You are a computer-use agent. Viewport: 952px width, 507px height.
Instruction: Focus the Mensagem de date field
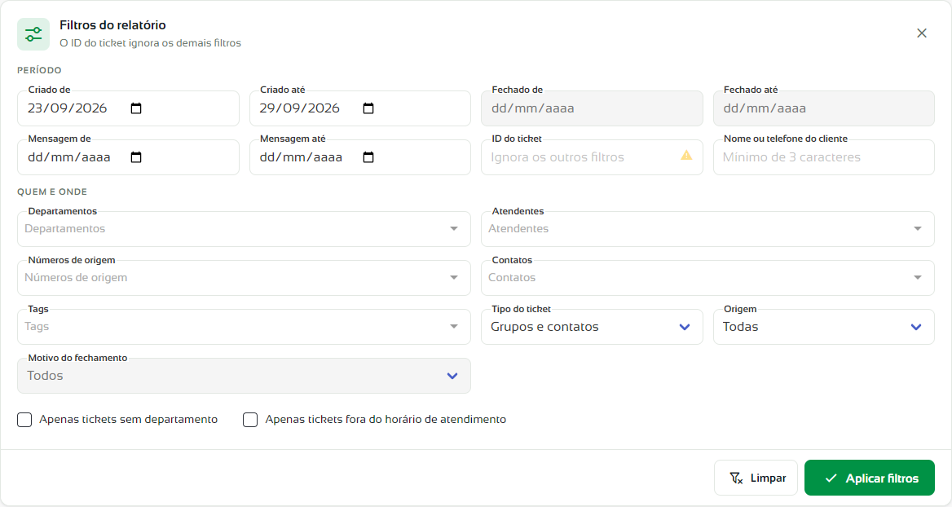(x=128, y=157)
